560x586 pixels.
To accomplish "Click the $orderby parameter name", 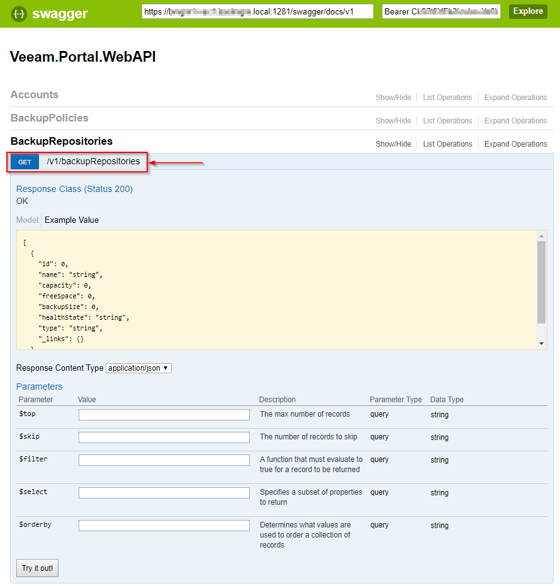I will point(35,524).
